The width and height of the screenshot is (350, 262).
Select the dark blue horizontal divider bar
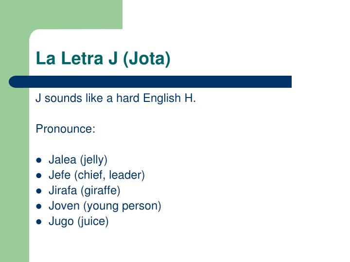pos(150,82)
